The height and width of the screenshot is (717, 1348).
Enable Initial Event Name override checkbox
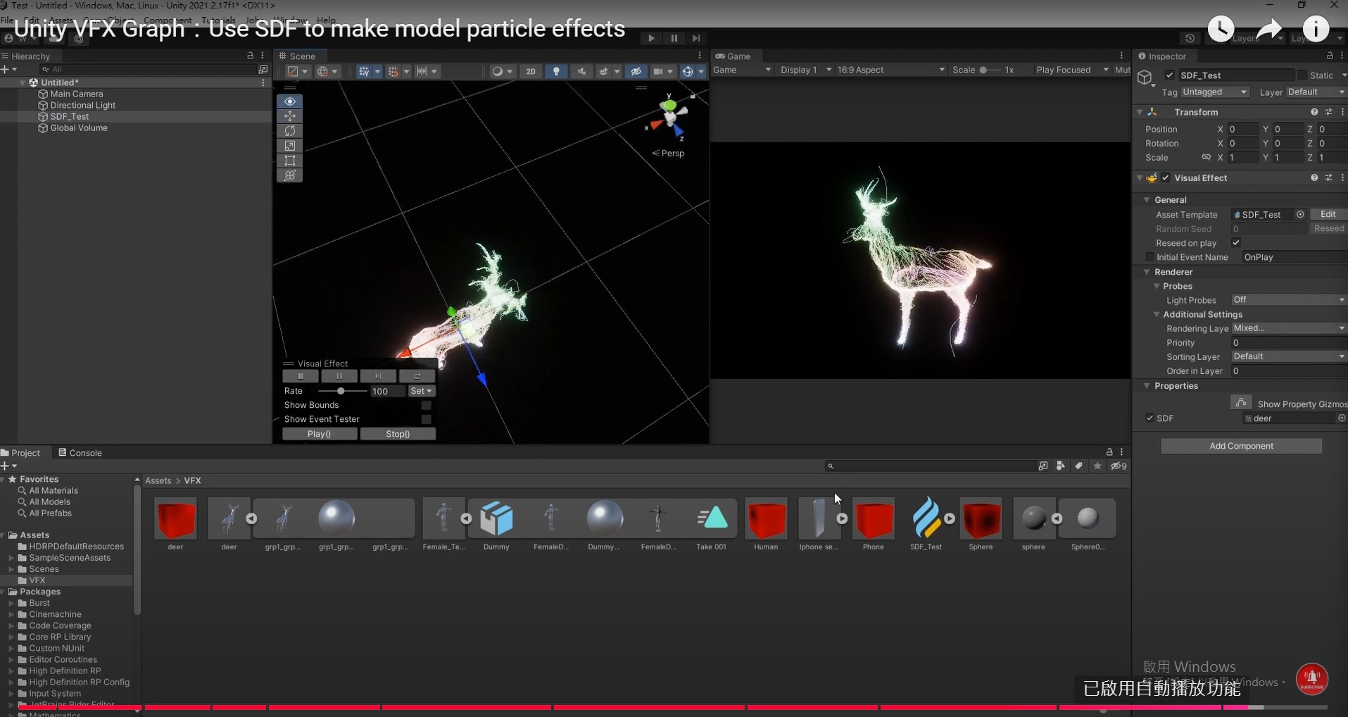pyautogui.click(x=1149, y=257)
